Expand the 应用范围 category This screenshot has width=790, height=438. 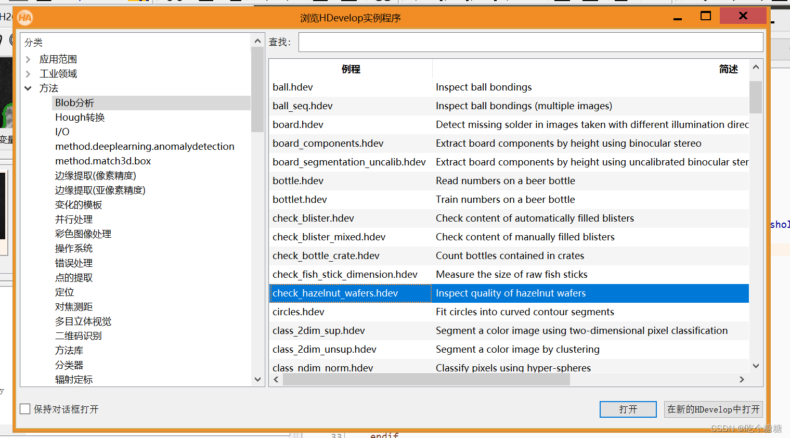(x=28, y=59)
